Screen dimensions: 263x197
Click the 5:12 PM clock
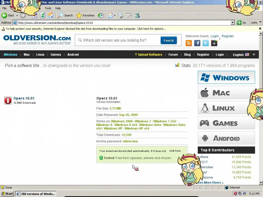pyautogui.click(x=254, y=194)
